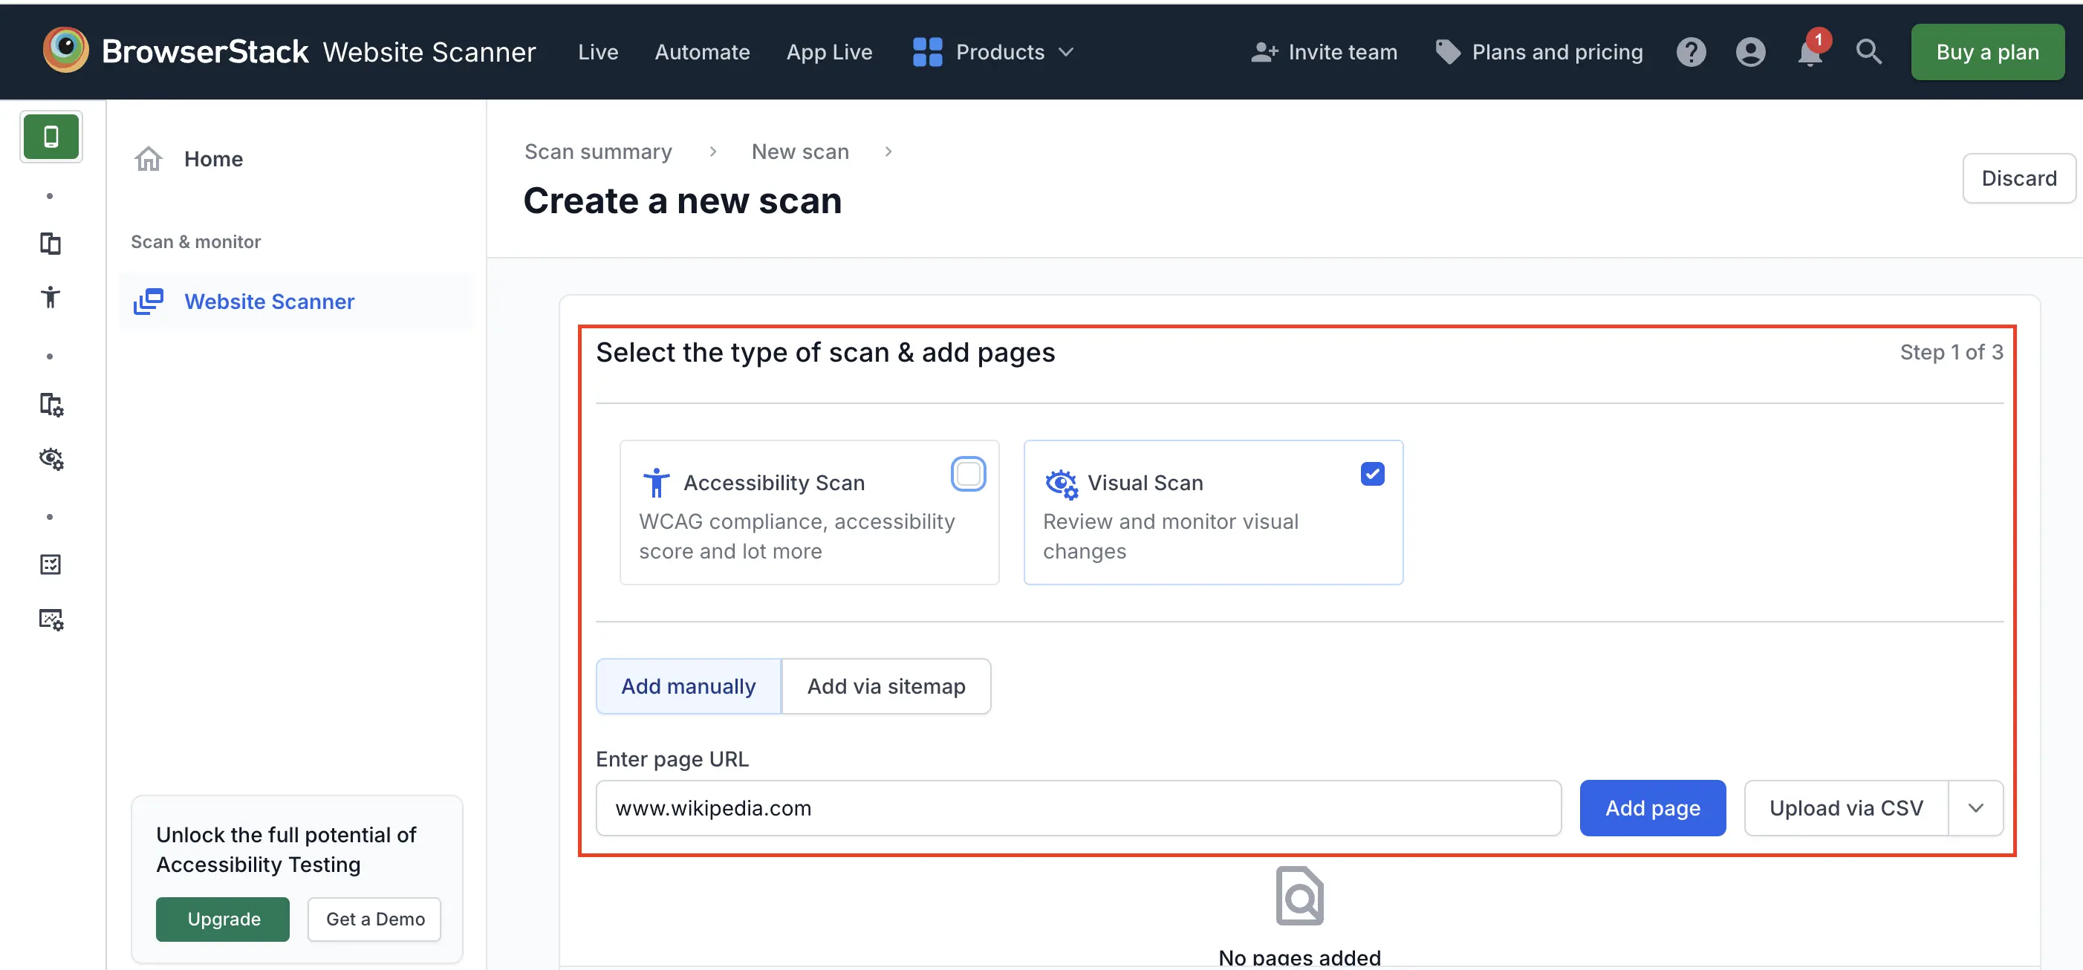The height and width of the screenshot is (970, 2083).
Task: Click the Invite team person icon
Action: pos(1264,52)
